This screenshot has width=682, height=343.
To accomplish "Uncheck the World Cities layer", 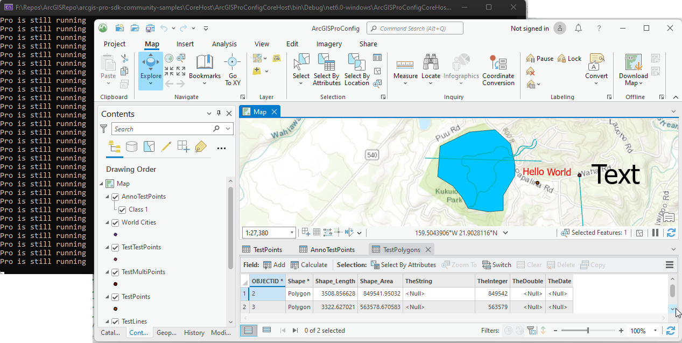I will pyautogui.click(x=115, y=222).
